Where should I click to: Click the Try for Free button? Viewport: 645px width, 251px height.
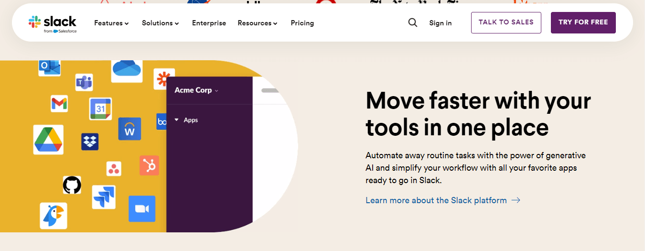583,22
